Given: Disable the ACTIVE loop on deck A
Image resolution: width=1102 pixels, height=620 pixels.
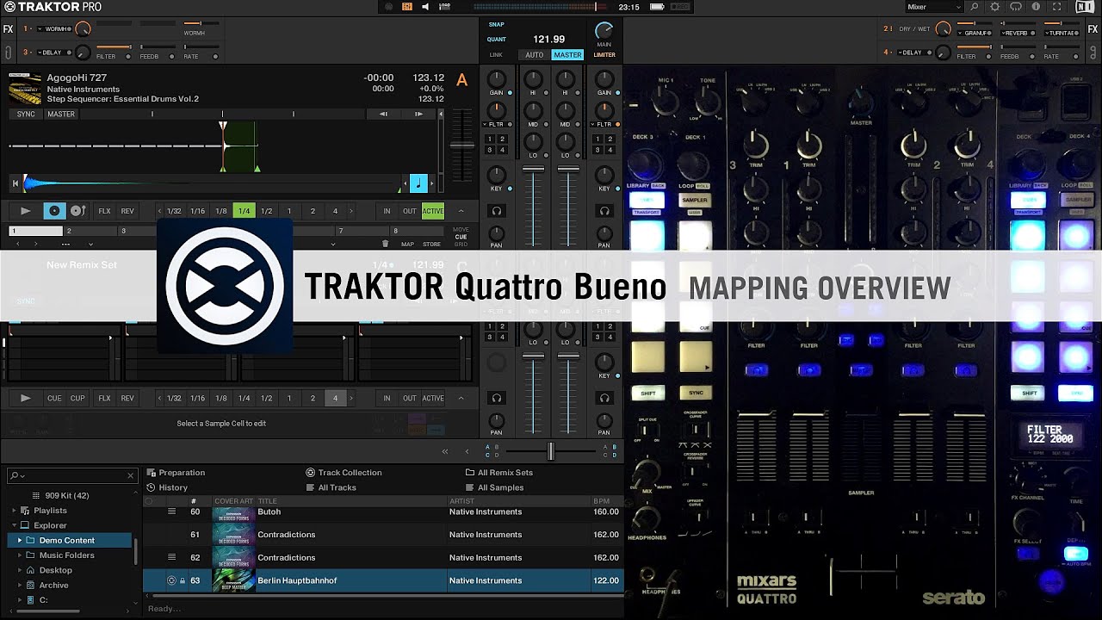Looking at the screenshot, I should pos(433,211).
